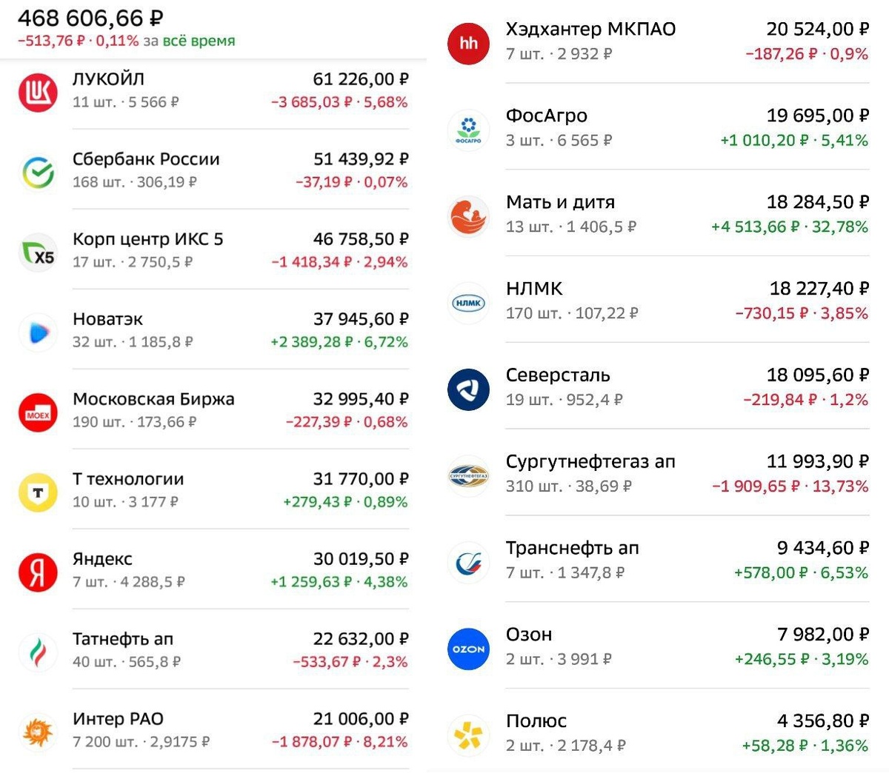The height and width of the screenshot is (773, 889).
Task: Click the Транснефть ап logo
Action: pyautogui.click(x=468, y=562)
